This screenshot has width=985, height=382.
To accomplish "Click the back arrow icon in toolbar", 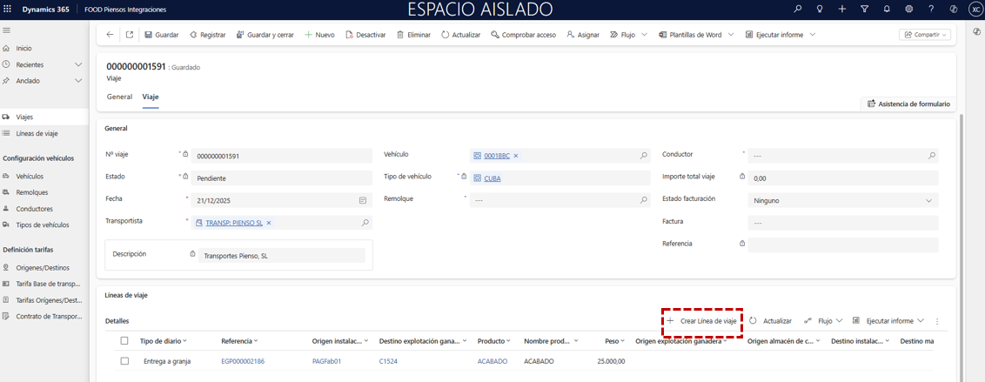I will click(x=110, y=35).
